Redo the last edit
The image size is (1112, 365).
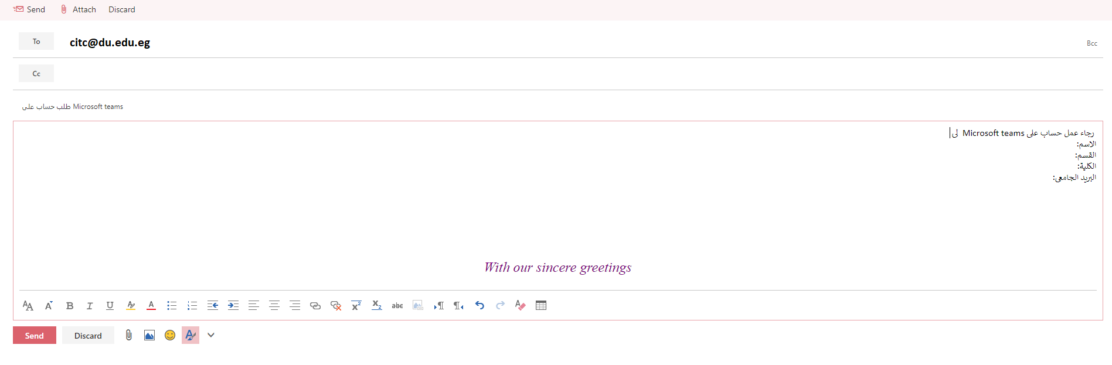(x=500, y=305)
